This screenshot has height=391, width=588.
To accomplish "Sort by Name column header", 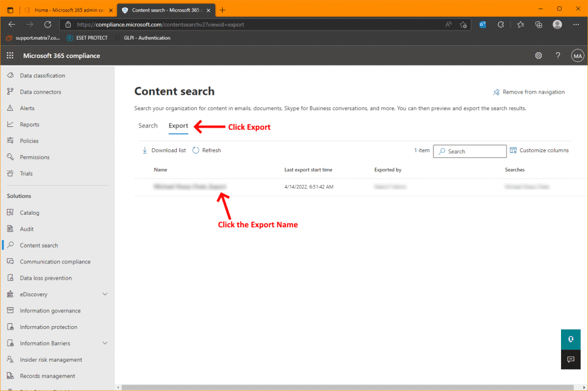I will (x=161, y=170).
